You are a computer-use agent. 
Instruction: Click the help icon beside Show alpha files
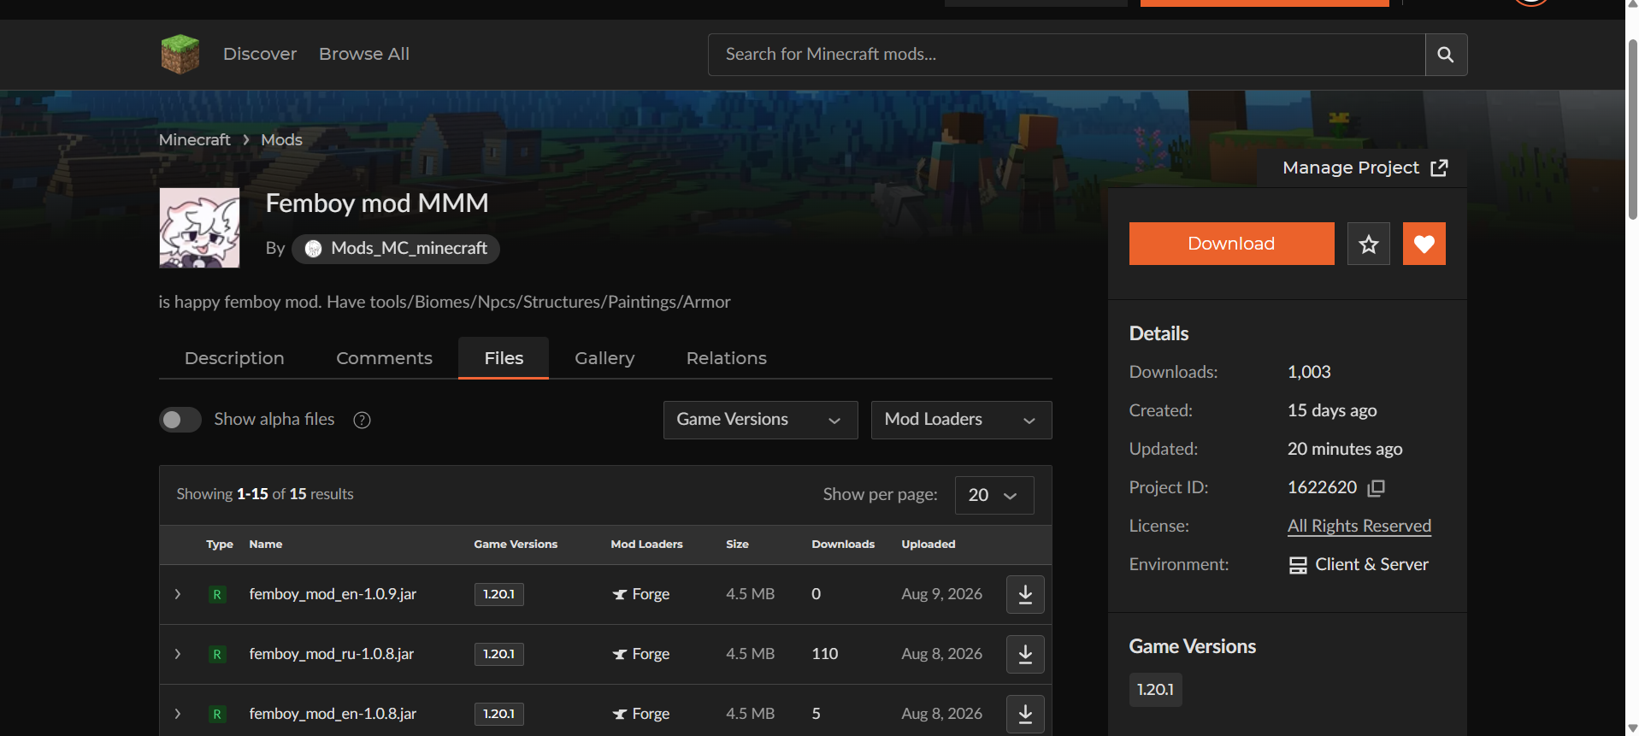tap(363, 420)
